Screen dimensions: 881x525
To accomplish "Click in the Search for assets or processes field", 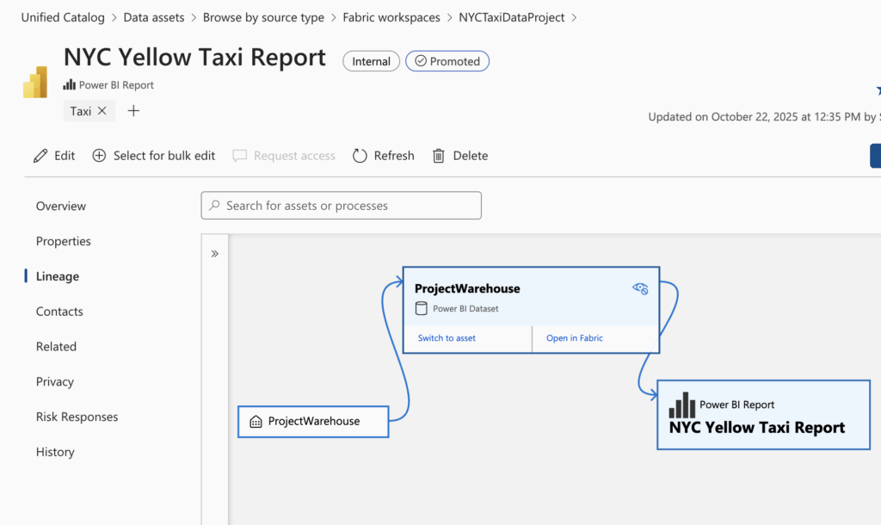I will point(341,205).
